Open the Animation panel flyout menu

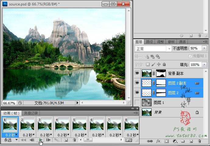136,113
